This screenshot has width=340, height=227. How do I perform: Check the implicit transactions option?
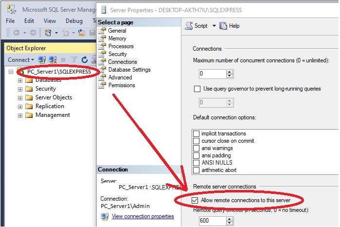[x=197, y=133]
